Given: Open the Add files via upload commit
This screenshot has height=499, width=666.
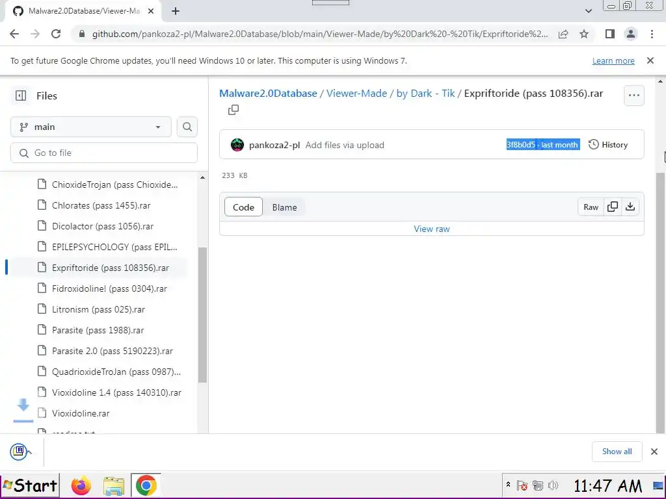Looking at the screenshot, I should (x=345, y=145).
